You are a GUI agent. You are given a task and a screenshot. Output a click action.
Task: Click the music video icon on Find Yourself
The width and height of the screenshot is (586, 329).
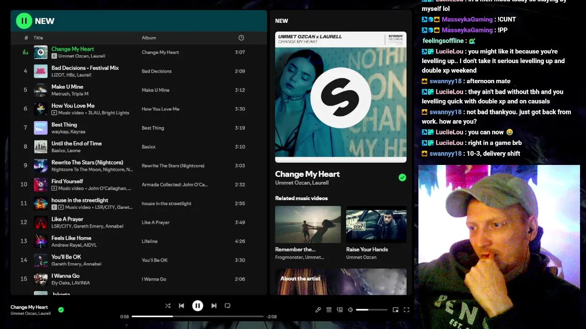pos(54,188)
